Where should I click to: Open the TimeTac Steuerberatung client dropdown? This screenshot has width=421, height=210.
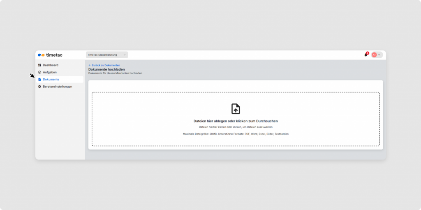[106, 55]
